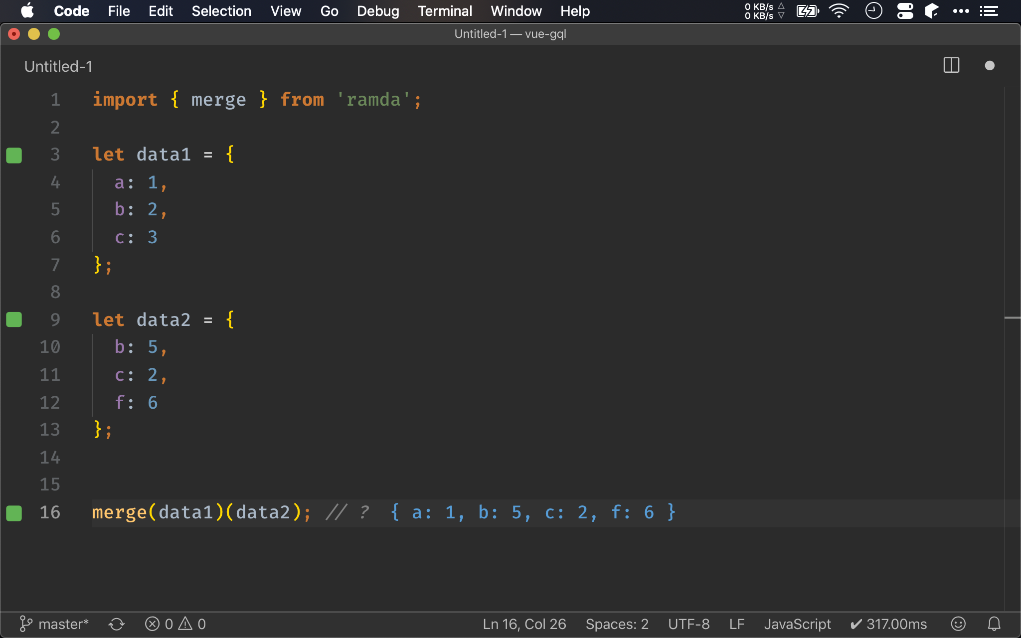Click 'Ln 16, Col 26' to go to line
The width and height of the screenshot is (1021, 638).
pyautogui.click(x=524, y=624)
